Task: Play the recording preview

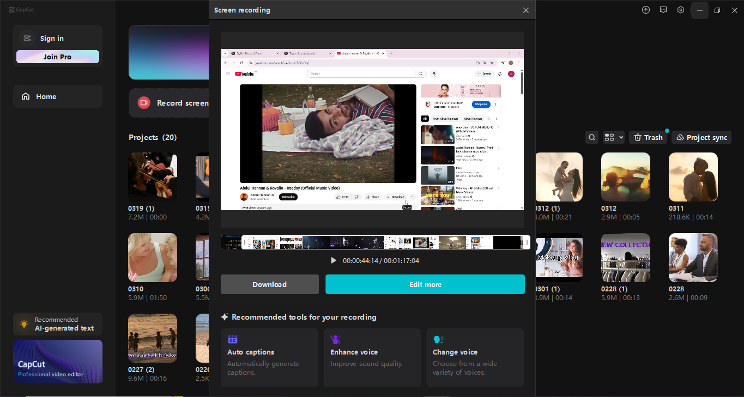Action: point(333,260)
